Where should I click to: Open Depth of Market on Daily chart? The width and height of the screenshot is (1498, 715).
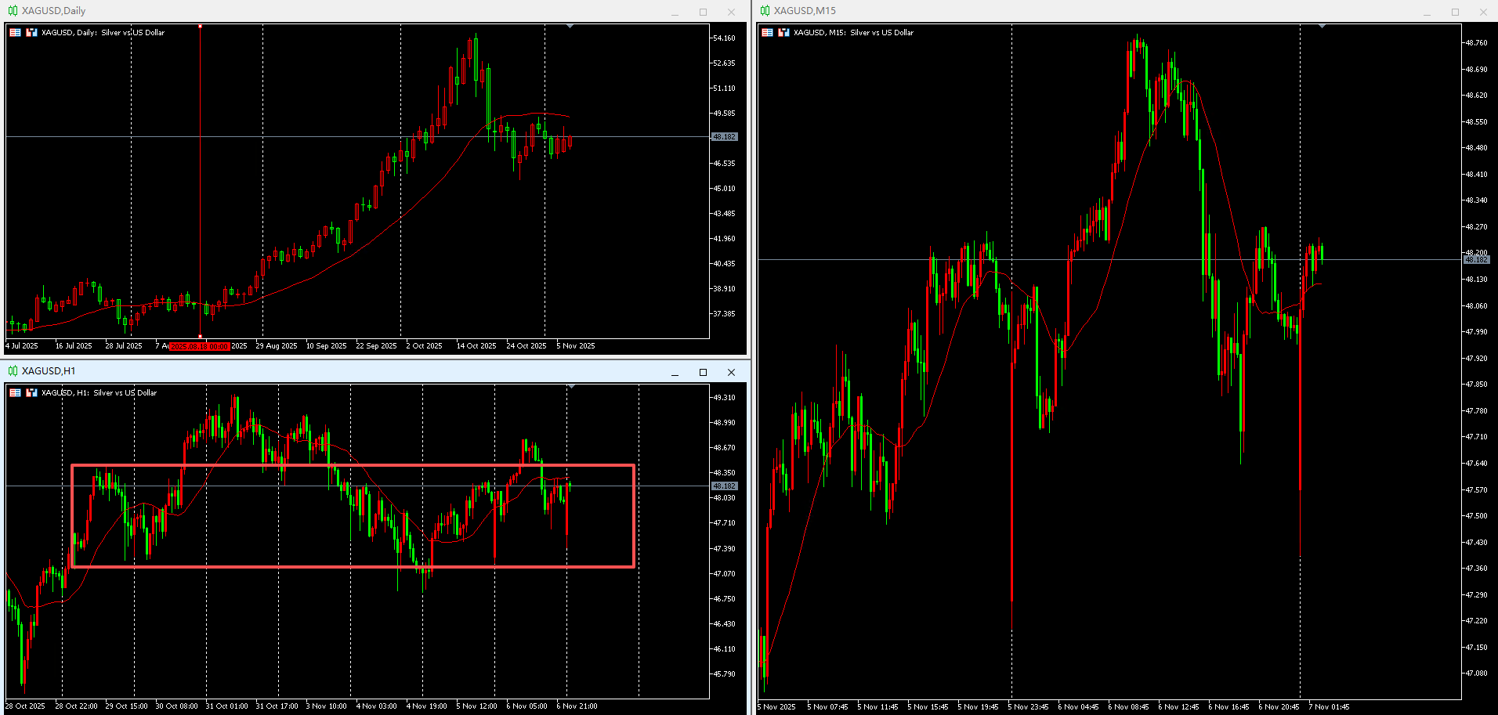[x=31, y=33]
